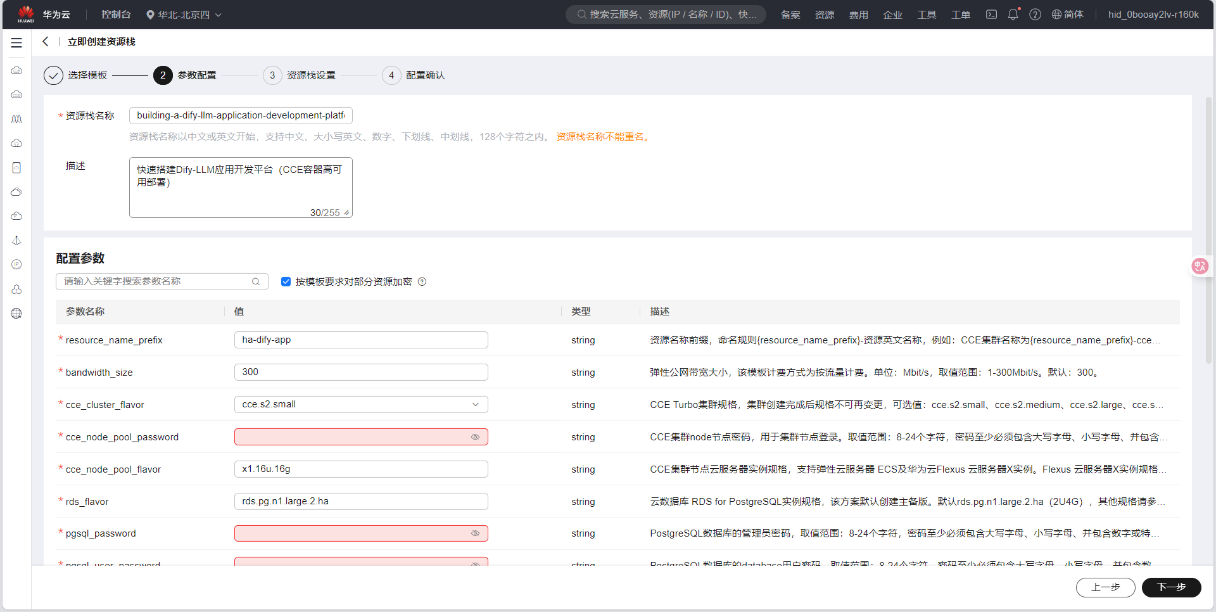Click the page vertical scrollbar
The height and width of the screenshot is (612, 1216).
pos(1209,231)
